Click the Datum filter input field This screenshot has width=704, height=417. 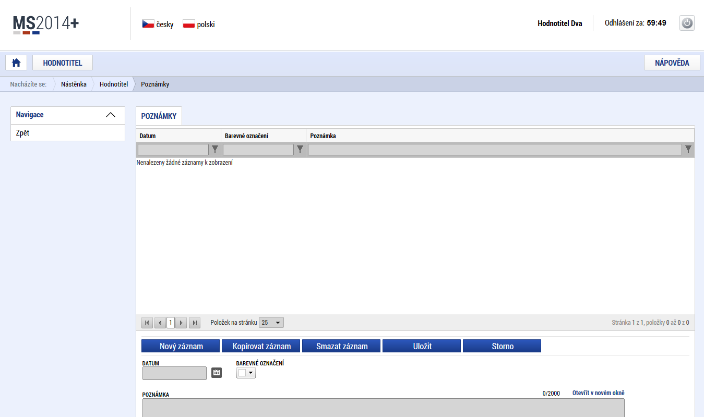(173, 150)
